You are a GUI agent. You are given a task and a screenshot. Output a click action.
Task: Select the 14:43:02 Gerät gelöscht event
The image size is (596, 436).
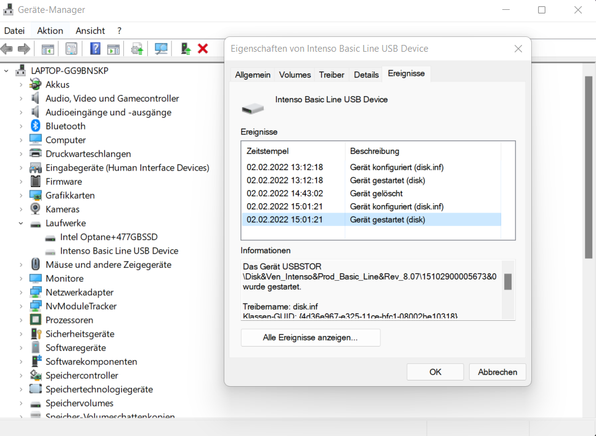click(372, 193)
